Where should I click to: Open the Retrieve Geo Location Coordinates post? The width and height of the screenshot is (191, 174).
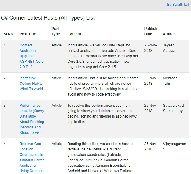point(32,157)
